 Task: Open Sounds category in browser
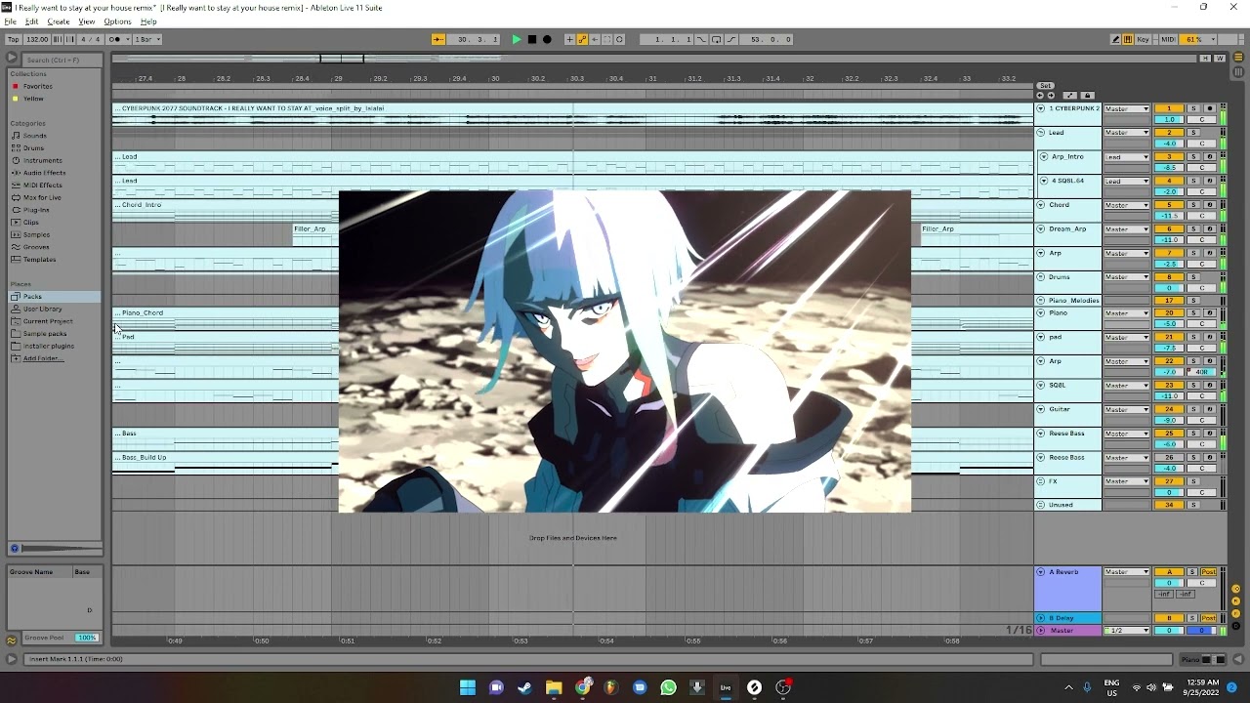pos(35,136)
